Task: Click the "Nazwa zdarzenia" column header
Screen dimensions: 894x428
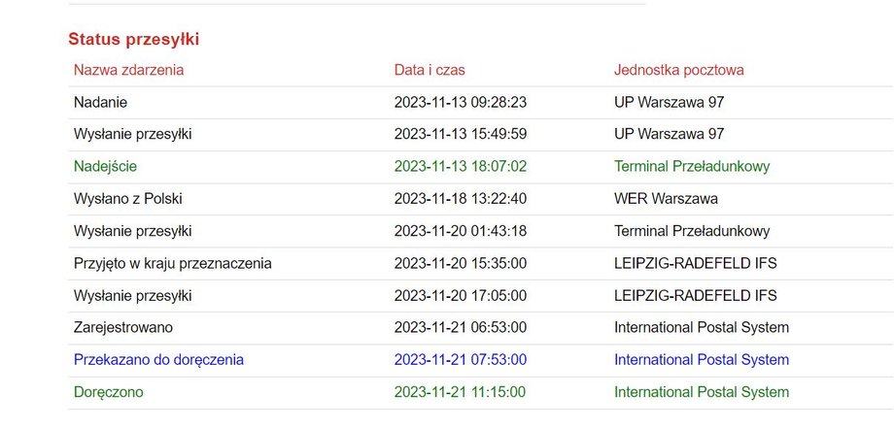Action: 128,70
